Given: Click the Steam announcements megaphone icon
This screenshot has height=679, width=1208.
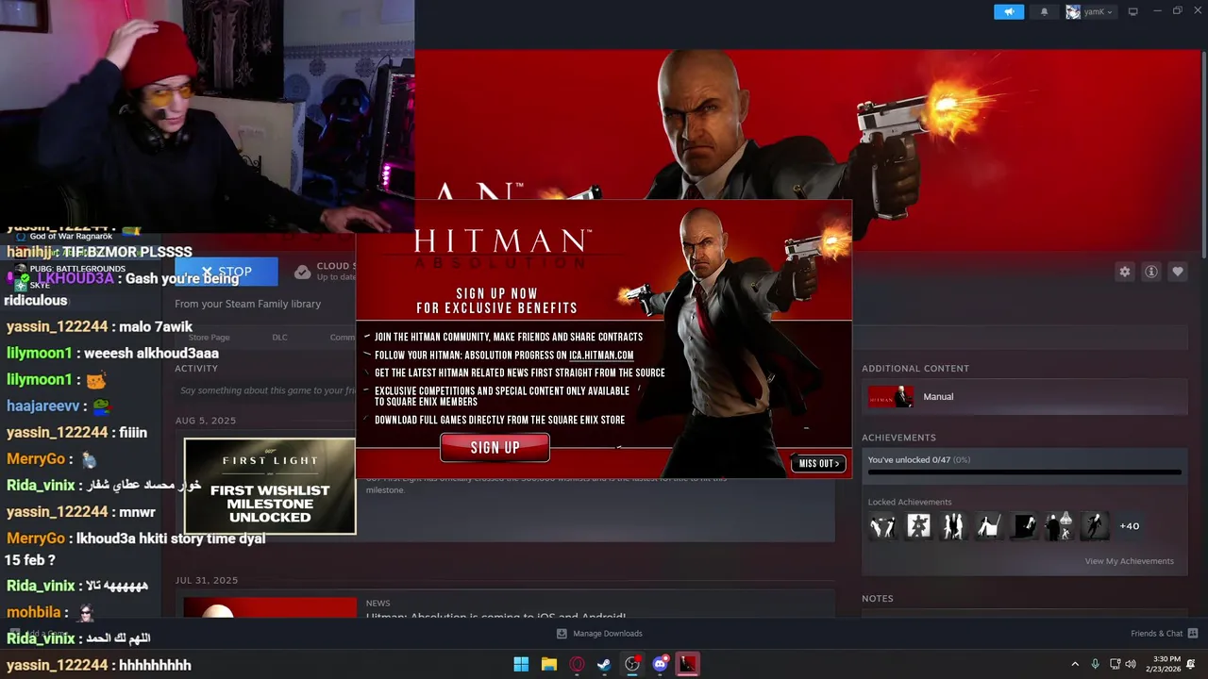Looking at the screenshot, I should click(x=1008, y=11).
